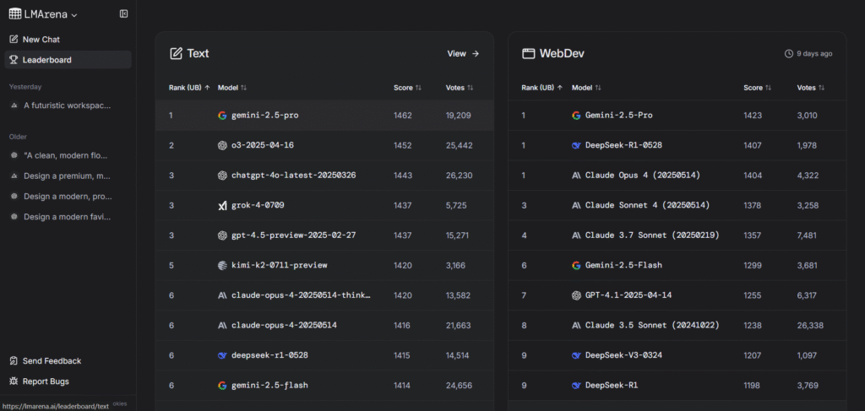
Task: Click the OpenAI icon beside chatgpt-4o-latest-20250326
Action: [222, 176]
